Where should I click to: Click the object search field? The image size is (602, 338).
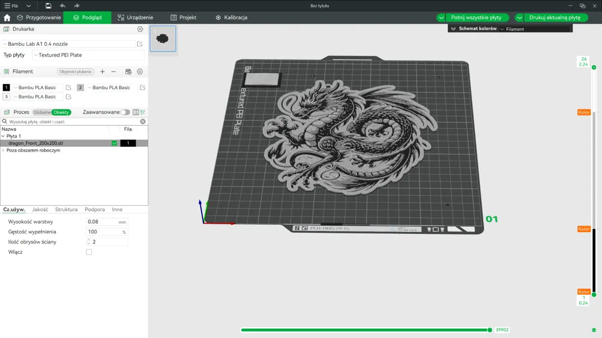point(73,121)
